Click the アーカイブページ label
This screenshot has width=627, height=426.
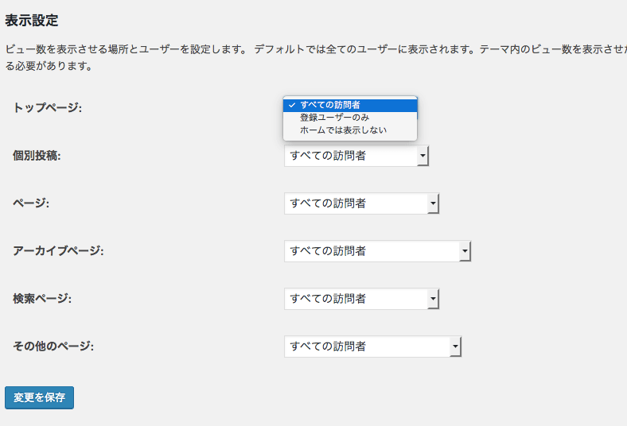pos(58,251)
